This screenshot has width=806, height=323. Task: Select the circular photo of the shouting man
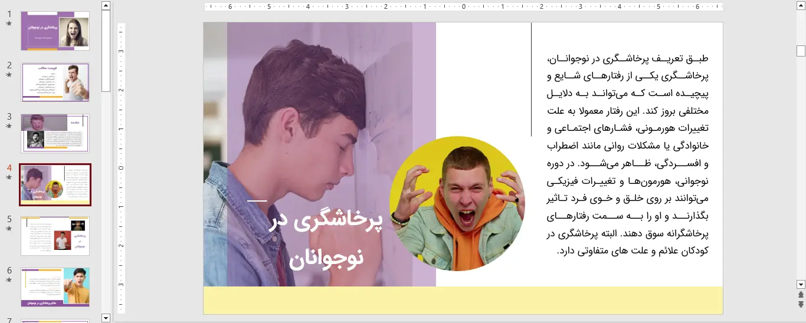point(457,204)
